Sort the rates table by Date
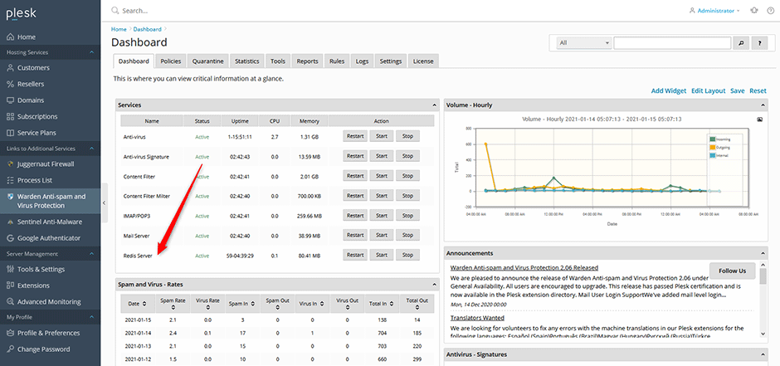780x366 pixels. point(136,304)
